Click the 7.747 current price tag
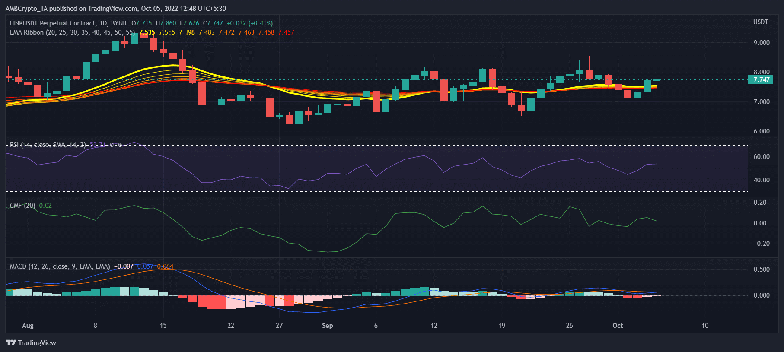This screenshot has width=784, height=352. [x=761, y=80]
